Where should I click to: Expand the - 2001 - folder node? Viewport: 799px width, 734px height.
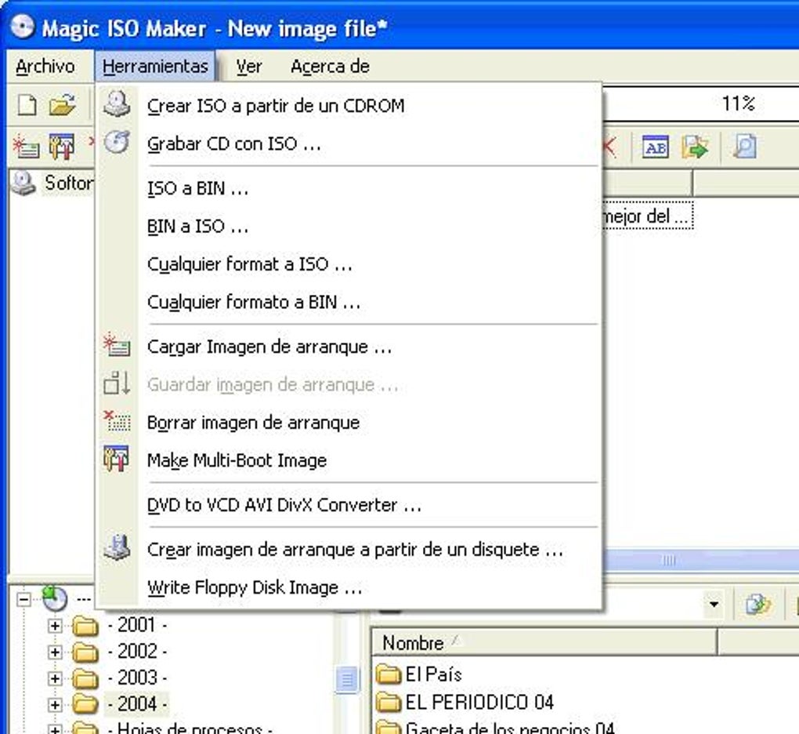pyautogui.click(x=55, y=625)
